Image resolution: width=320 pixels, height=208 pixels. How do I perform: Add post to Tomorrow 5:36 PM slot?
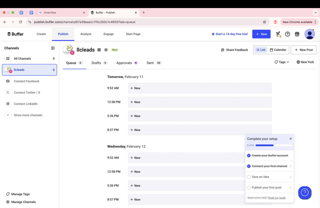tap(200, 116)
